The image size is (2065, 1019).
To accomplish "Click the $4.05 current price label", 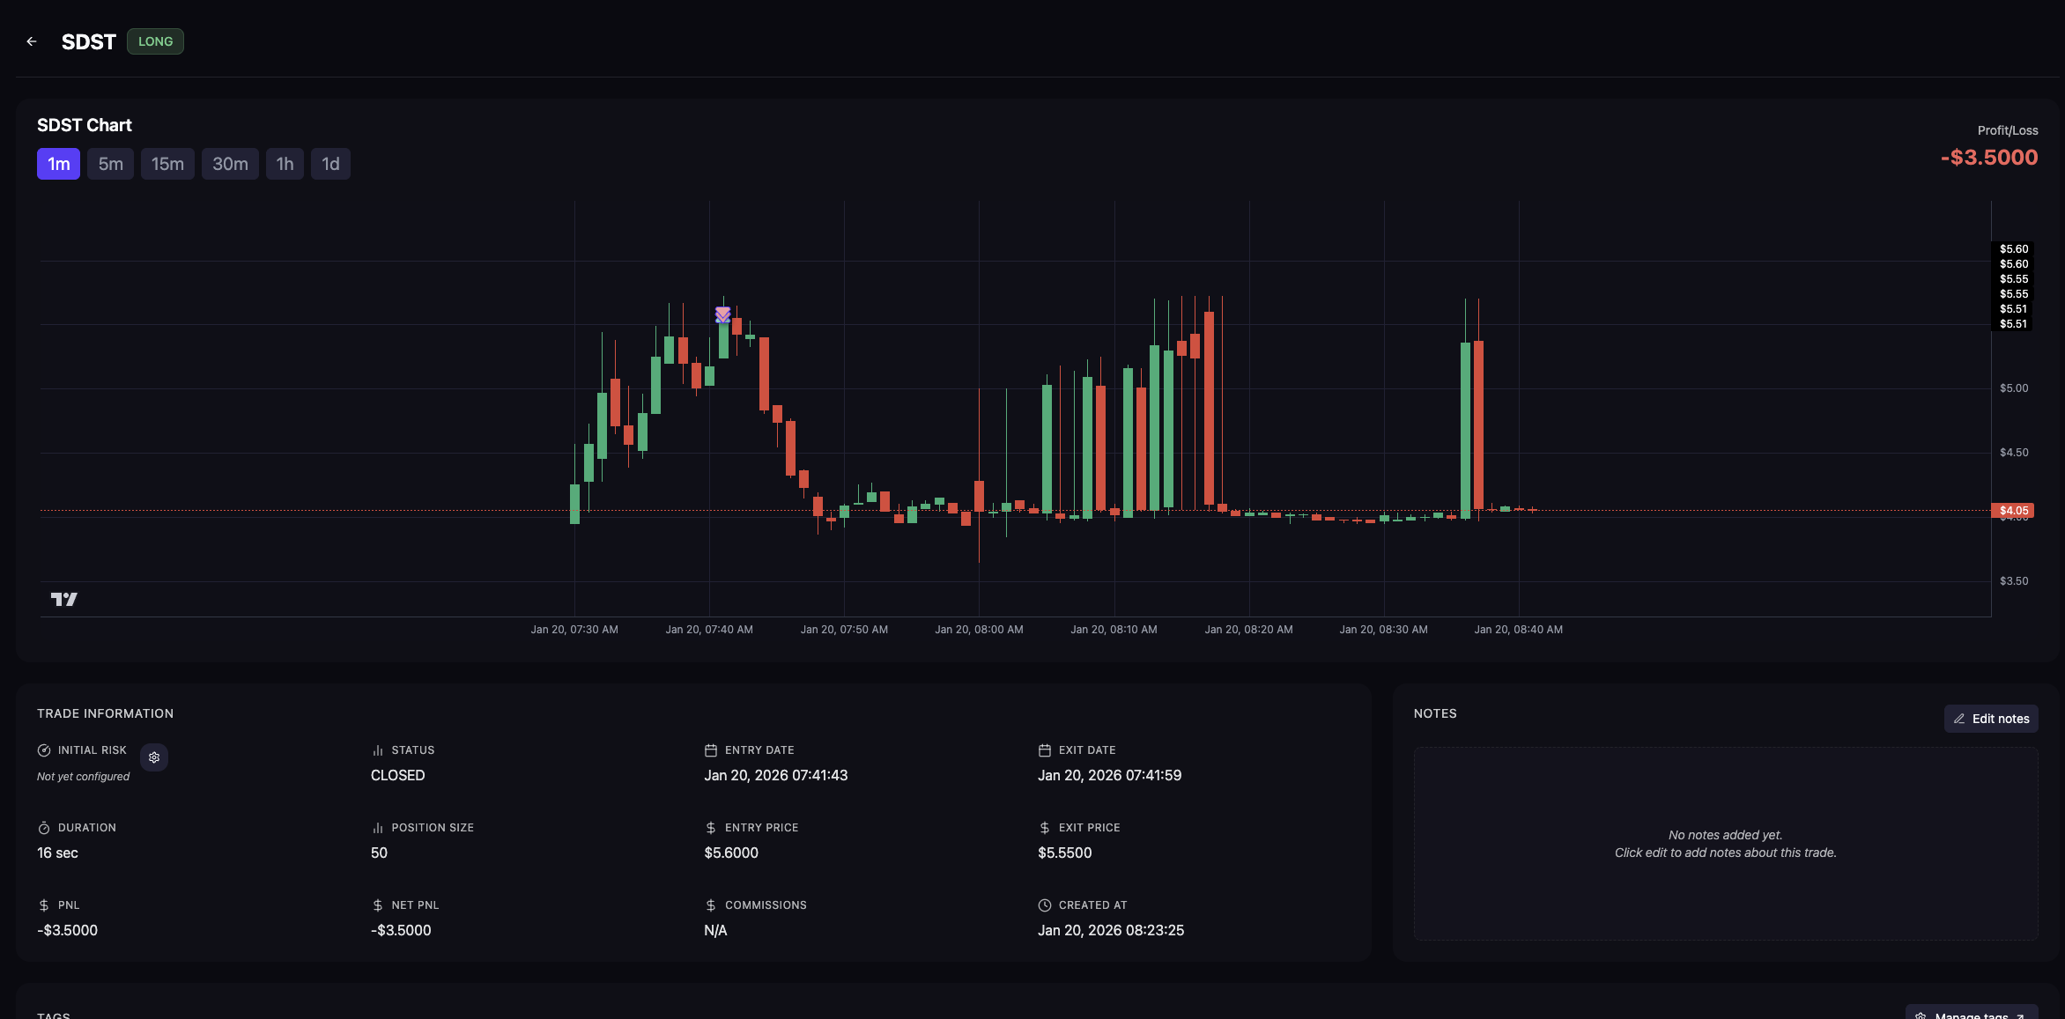I will 2013,511.
